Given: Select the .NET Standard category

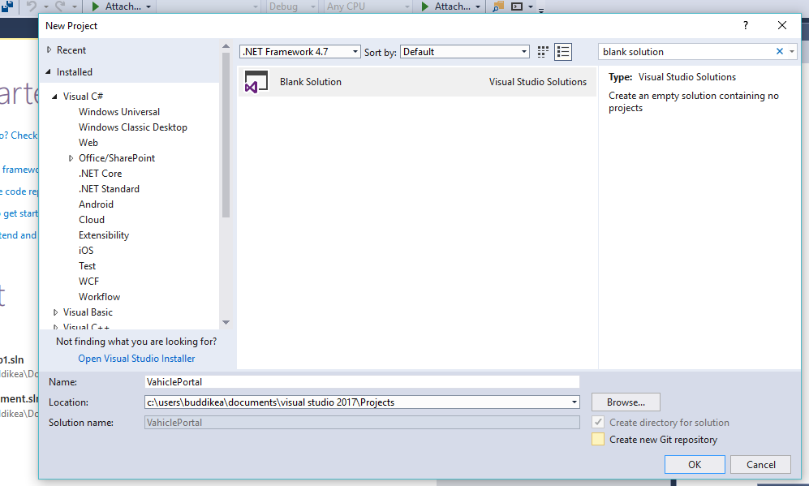Looking at the screenshot, I should [x=109, y=189].
